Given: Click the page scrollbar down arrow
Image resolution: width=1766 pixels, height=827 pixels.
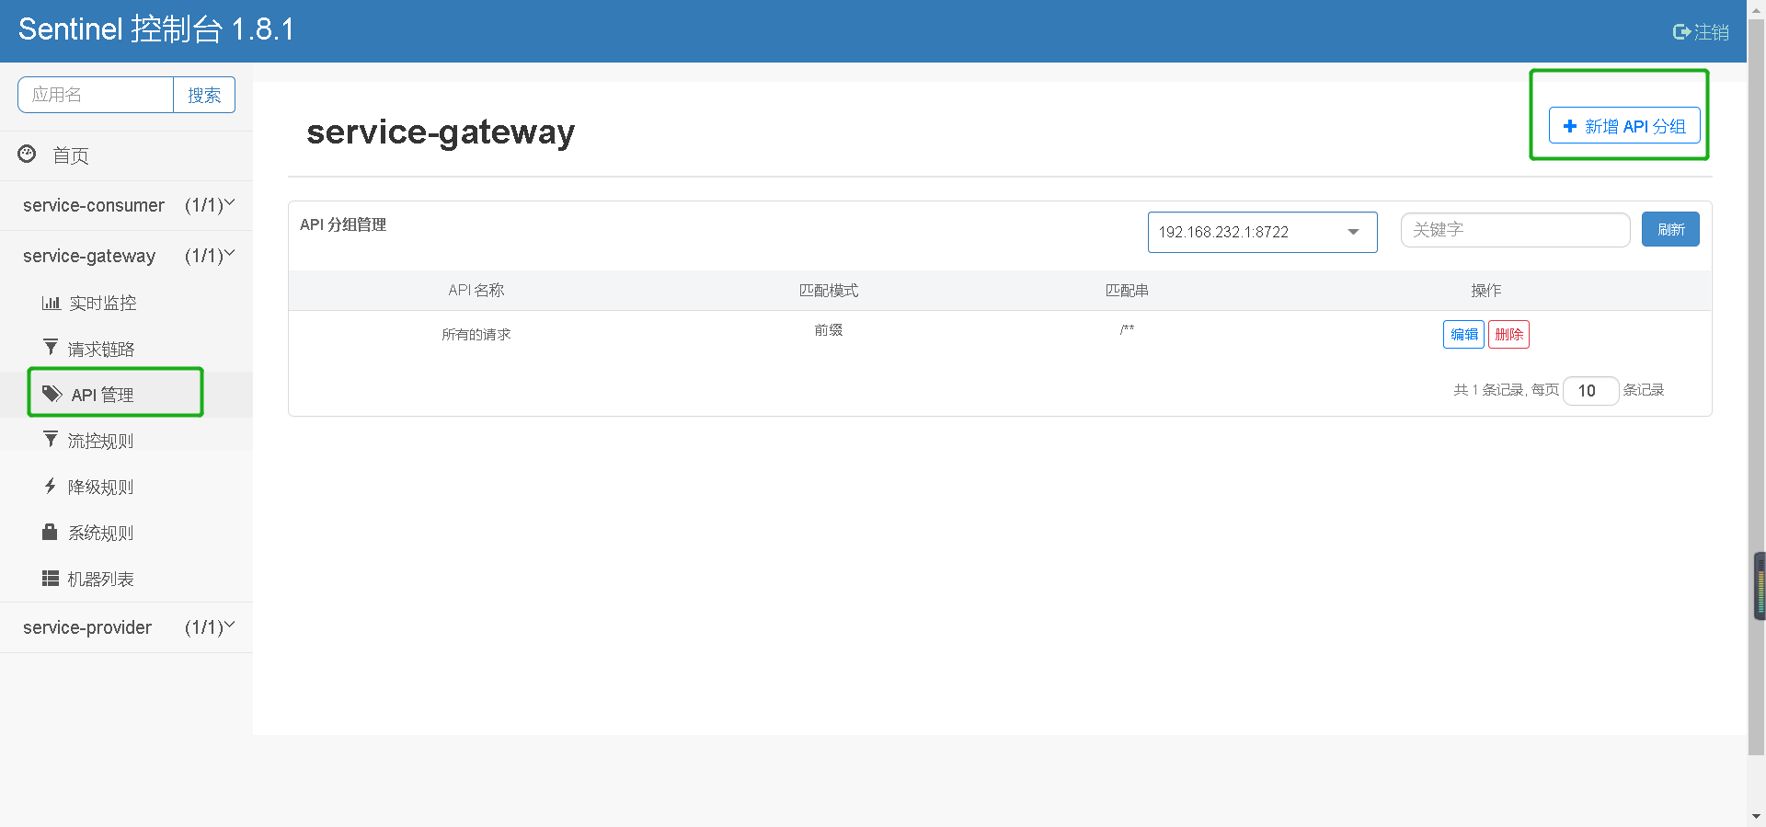Looking at the screenshot, I should pyautogui.click(x=1756, y=816).
